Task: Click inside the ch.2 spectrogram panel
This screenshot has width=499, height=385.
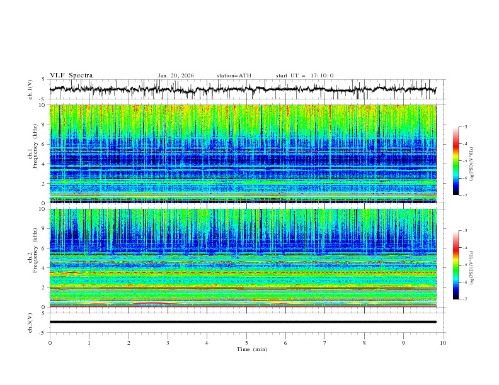Action: tap(243, 258)
